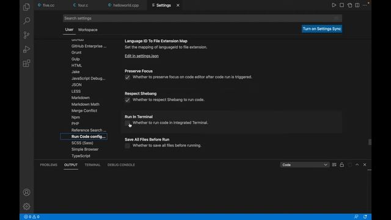Select Jake in settings tree
Viewport: 391px width, 220px height.
point(76,72)
